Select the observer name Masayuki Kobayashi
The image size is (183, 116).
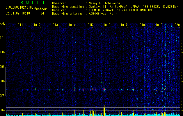click(x=104, y=3)
